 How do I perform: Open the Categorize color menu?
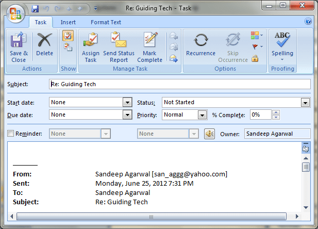tap(257, 35)
